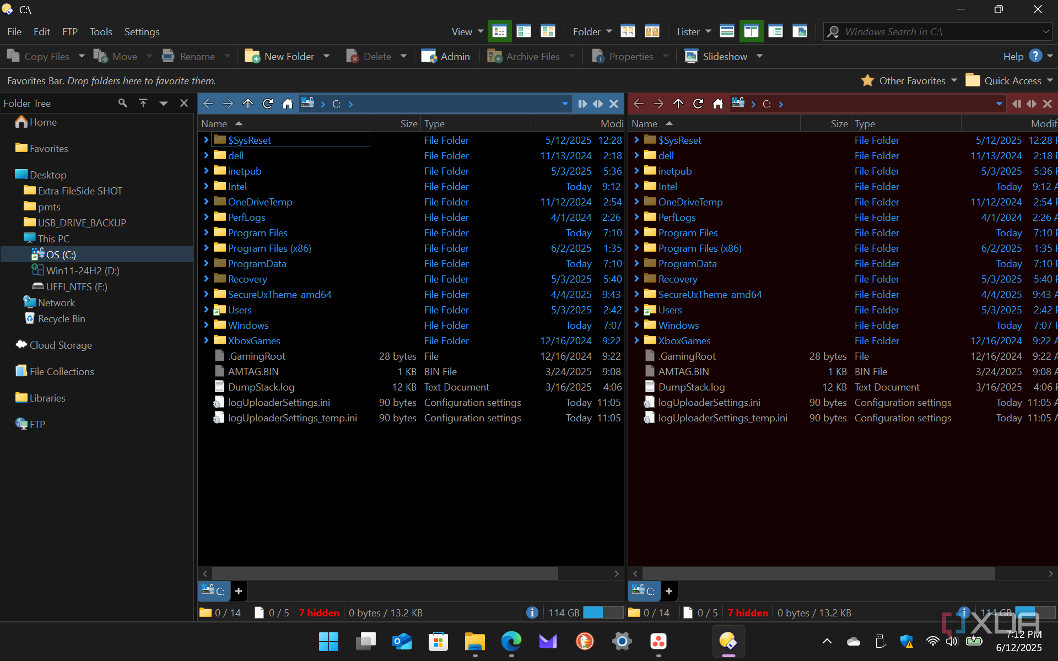Screen dimensions: 1058x661
Task: Click swap panes icon in left pane
Action: pyautogui.click(x=598, y=104)
